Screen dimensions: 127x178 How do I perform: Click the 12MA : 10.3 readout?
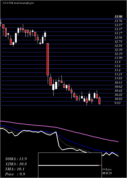[x=16, y=164]
